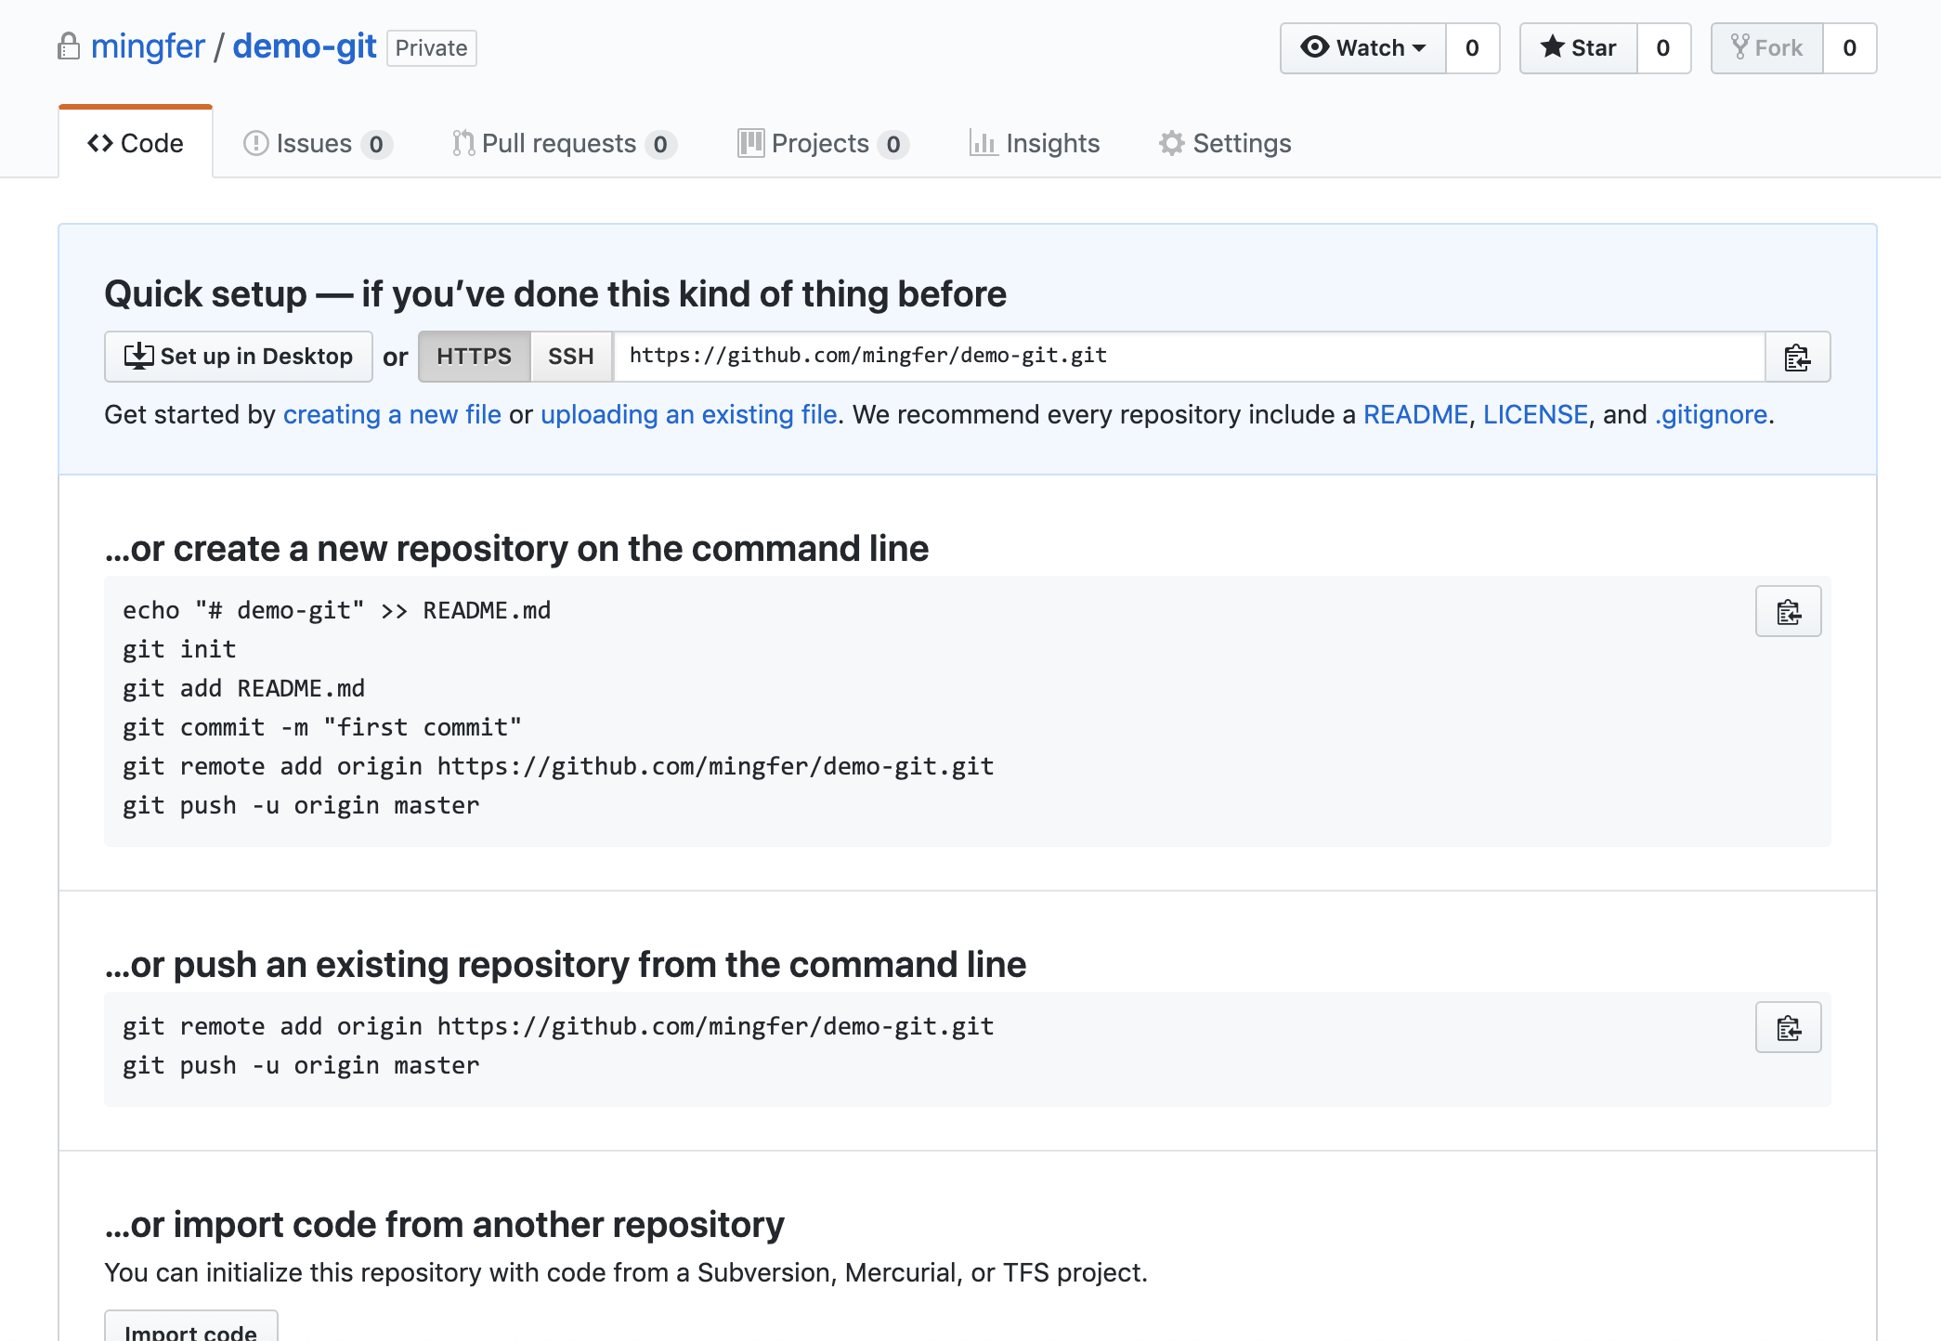
Task: Switch clone URL to SSH
Action: [x=570, y=357]
